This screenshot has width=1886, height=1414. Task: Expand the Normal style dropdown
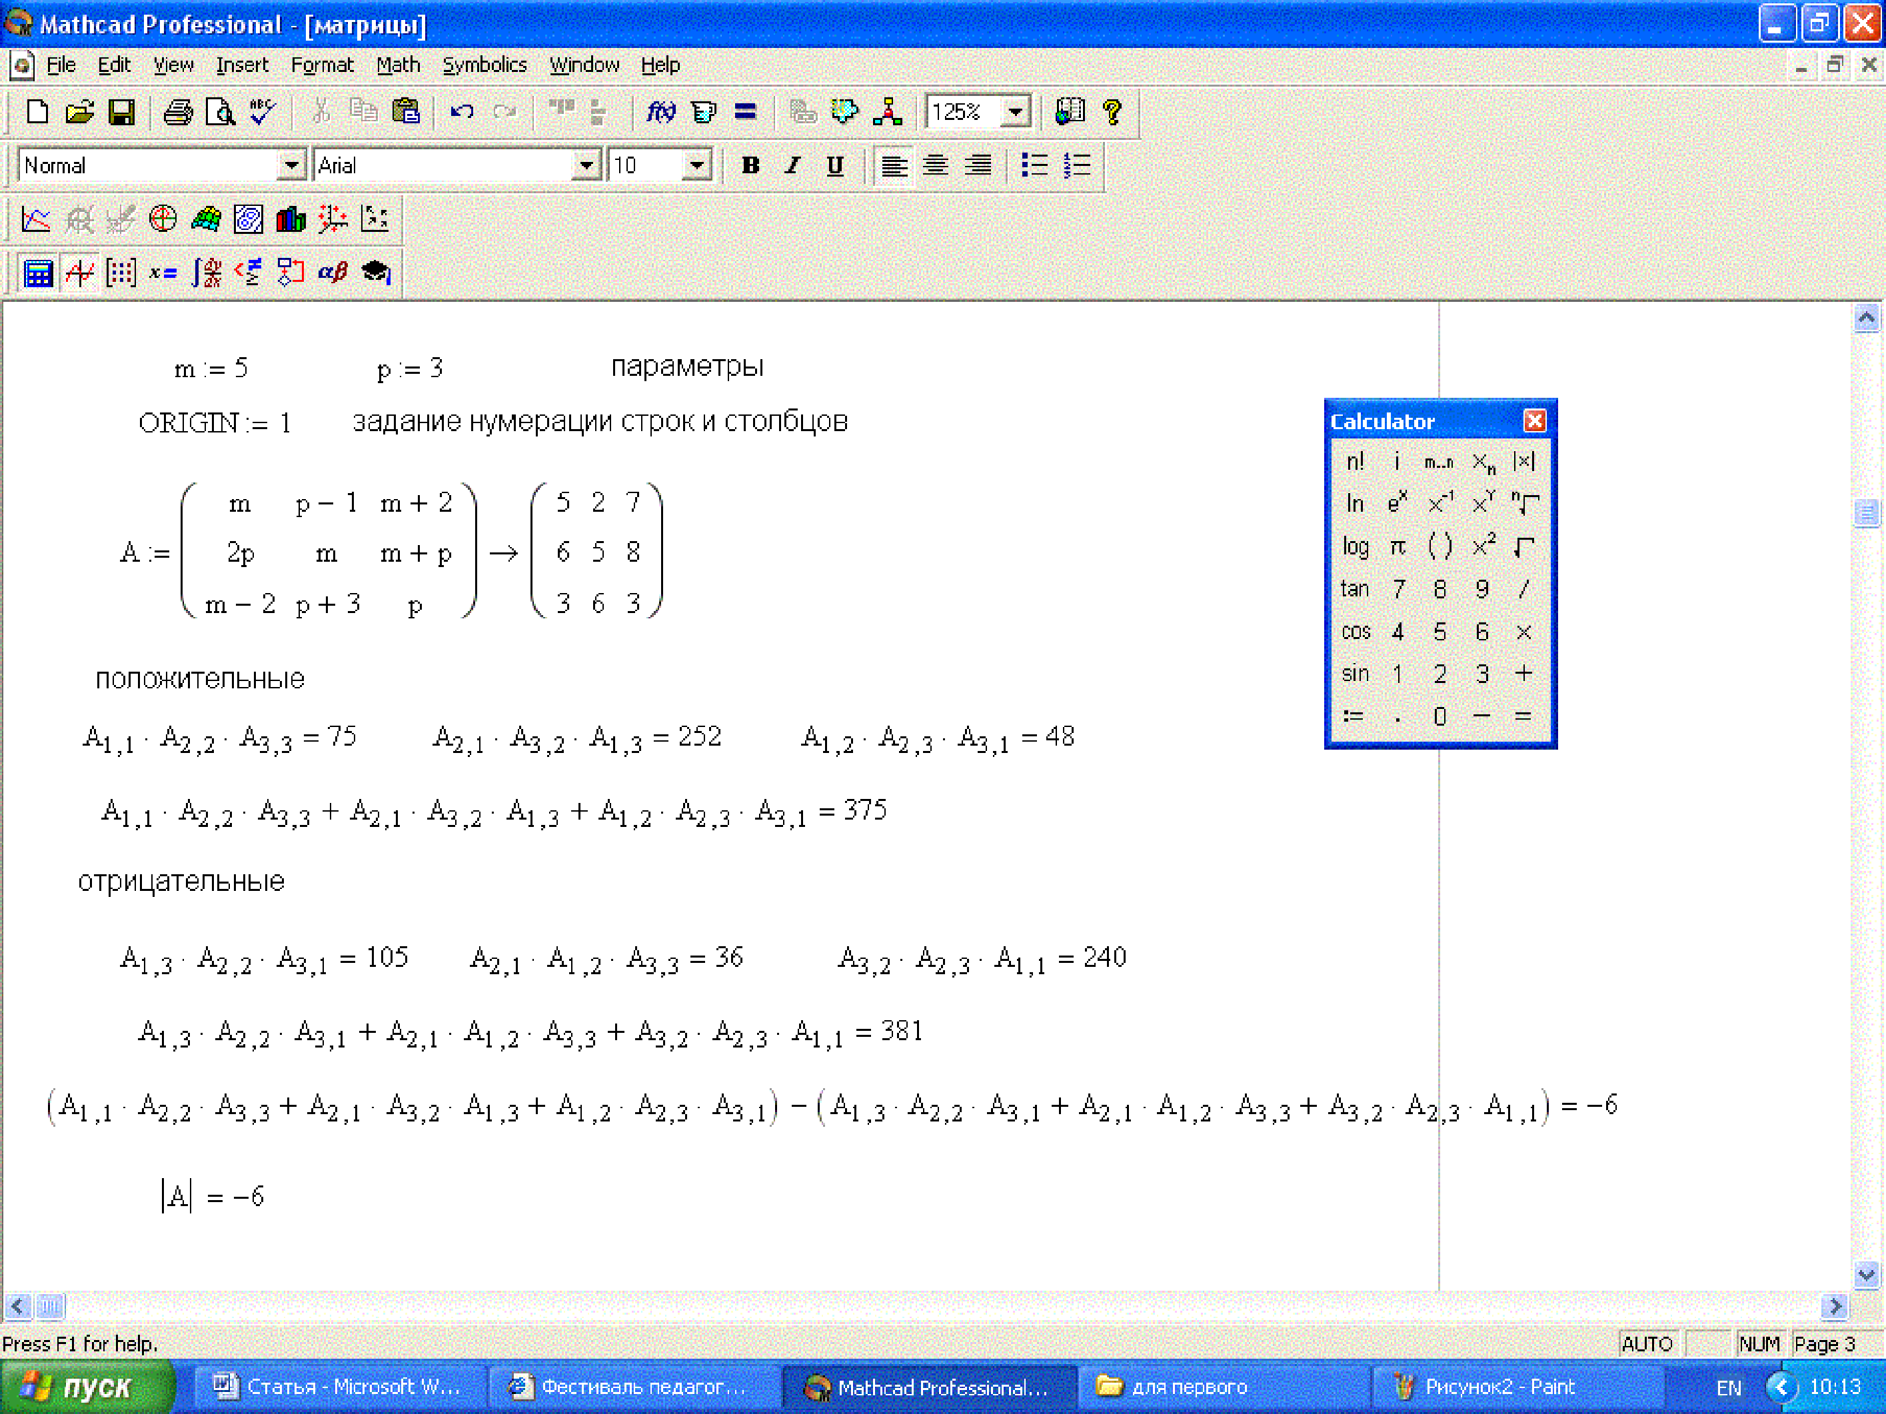pyautogui.click(x=292, y=165)
